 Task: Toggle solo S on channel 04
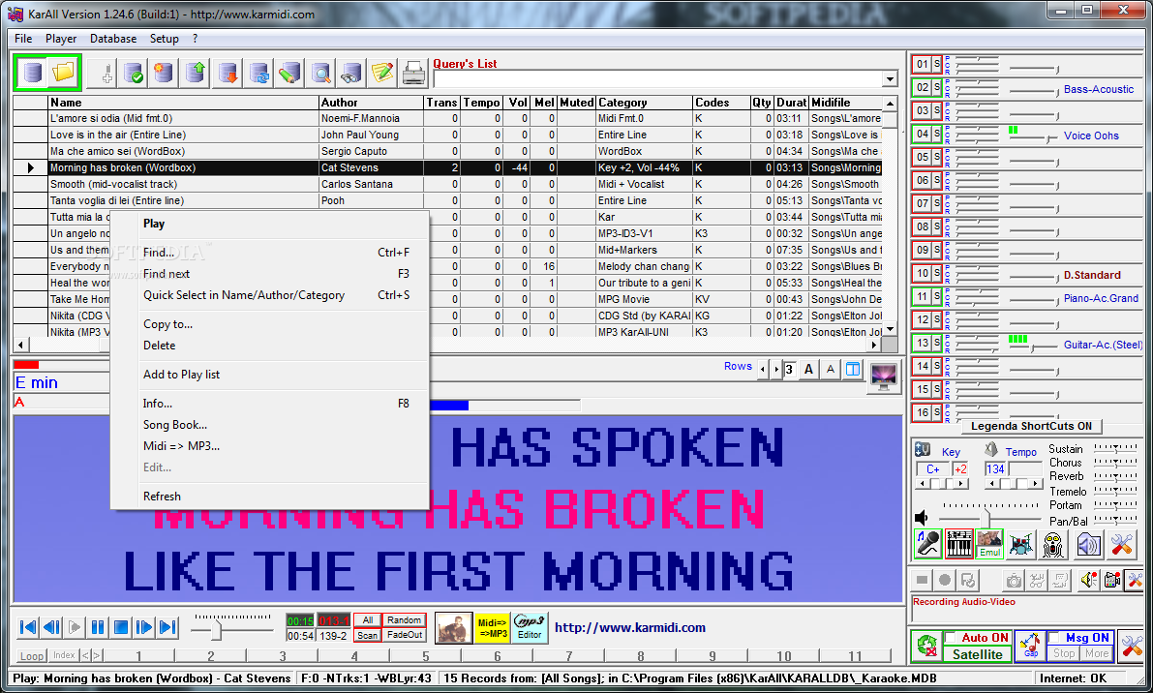937,134
